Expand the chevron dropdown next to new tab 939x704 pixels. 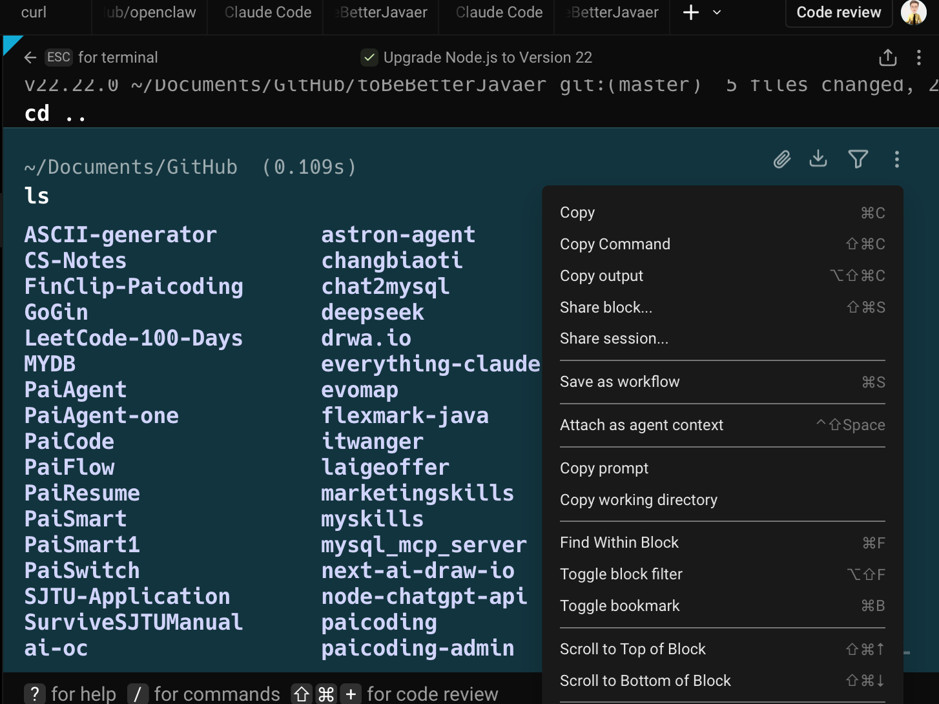coord(717,12)
